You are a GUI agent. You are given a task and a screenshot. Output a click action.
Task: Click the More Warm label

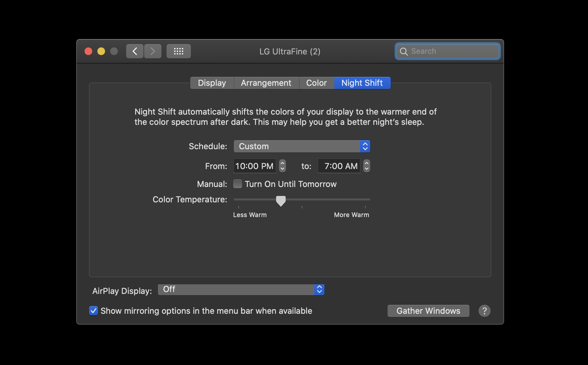point(352,215)
